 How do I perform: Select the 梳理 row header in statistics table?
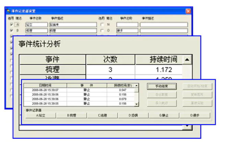coord(52,69)
